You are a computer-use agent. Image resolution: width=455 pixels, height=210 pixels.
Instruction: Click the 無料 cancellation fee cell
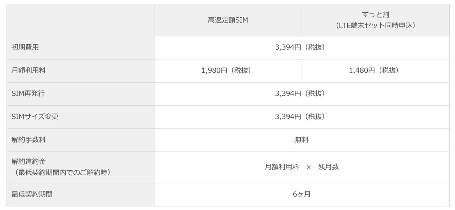coord(301,140)
